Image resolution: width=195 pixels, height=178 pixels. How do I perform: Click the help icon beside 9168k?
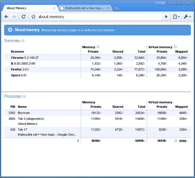click(176, 141)
